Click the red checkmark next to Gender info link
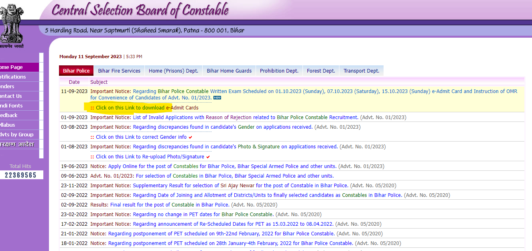Viewport: 532px width, 251px height. [190, 137]
